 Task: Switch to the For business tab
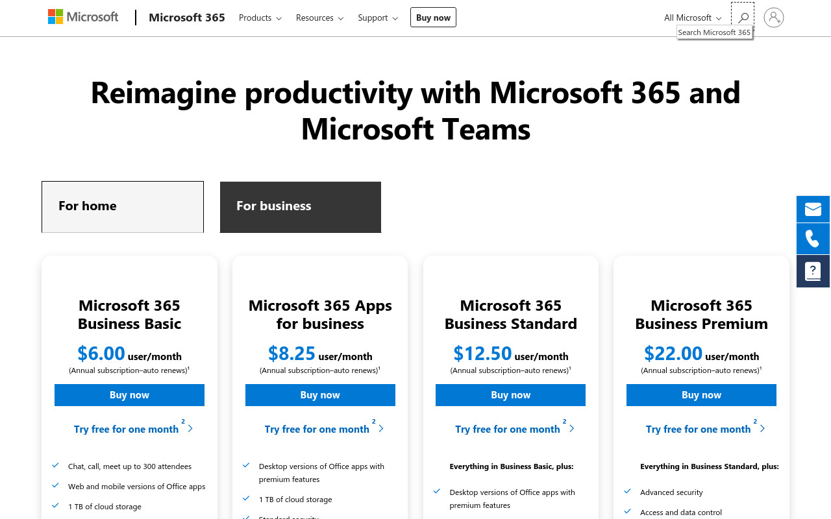click(x=301, y=207)
